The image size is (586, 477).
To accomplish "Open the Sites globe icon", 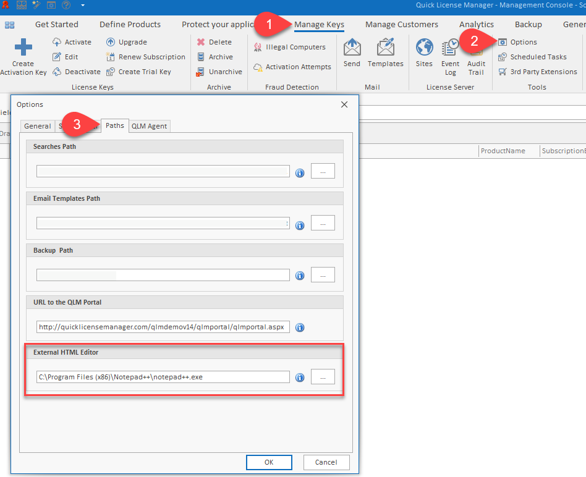I will (424, 47).
